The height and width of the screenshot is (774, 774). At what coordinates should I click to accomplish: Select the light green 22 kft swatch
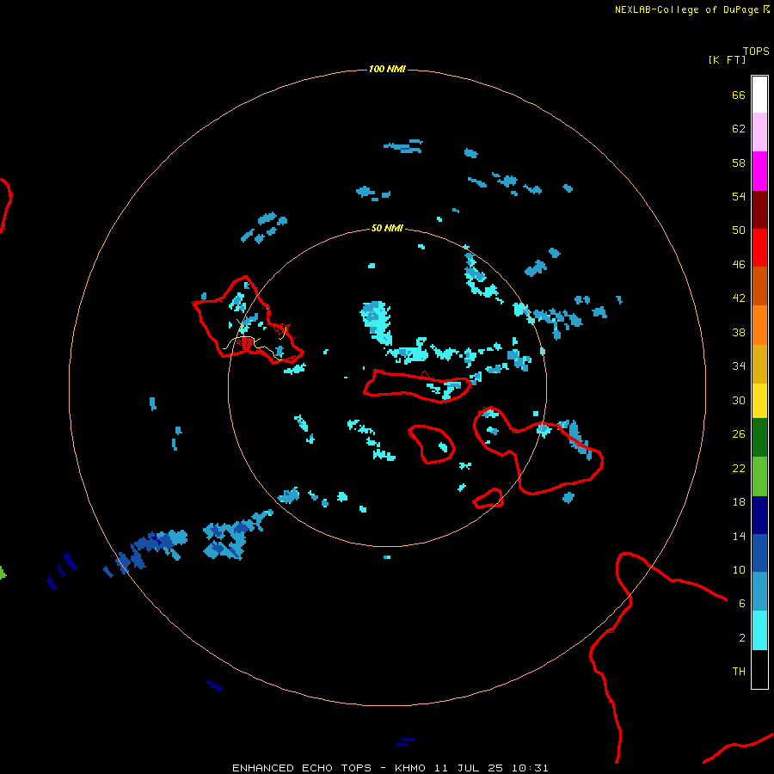(759, 476)
